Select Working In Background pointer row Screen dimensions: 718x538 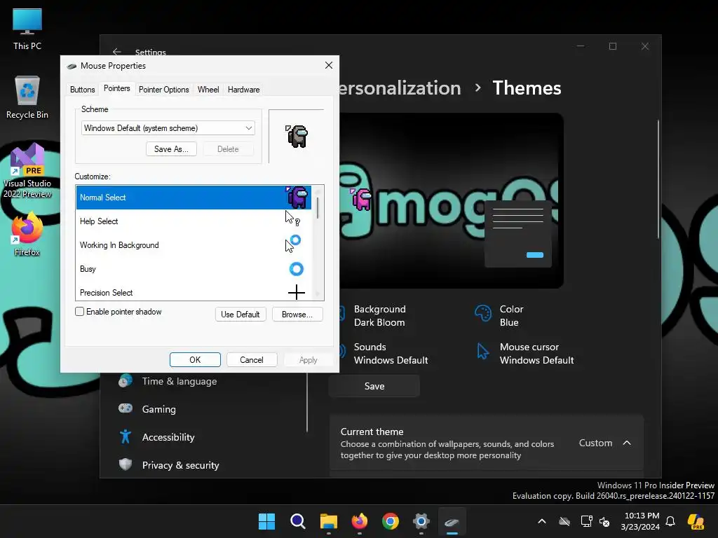pos(194,245)
